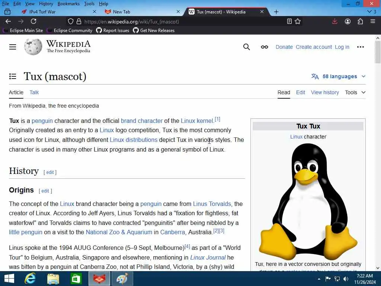The width and height of the screenshot is (381, 286).
Task: Launch Internet Explorer from taskbar
Action: click(x=30, y=279)
